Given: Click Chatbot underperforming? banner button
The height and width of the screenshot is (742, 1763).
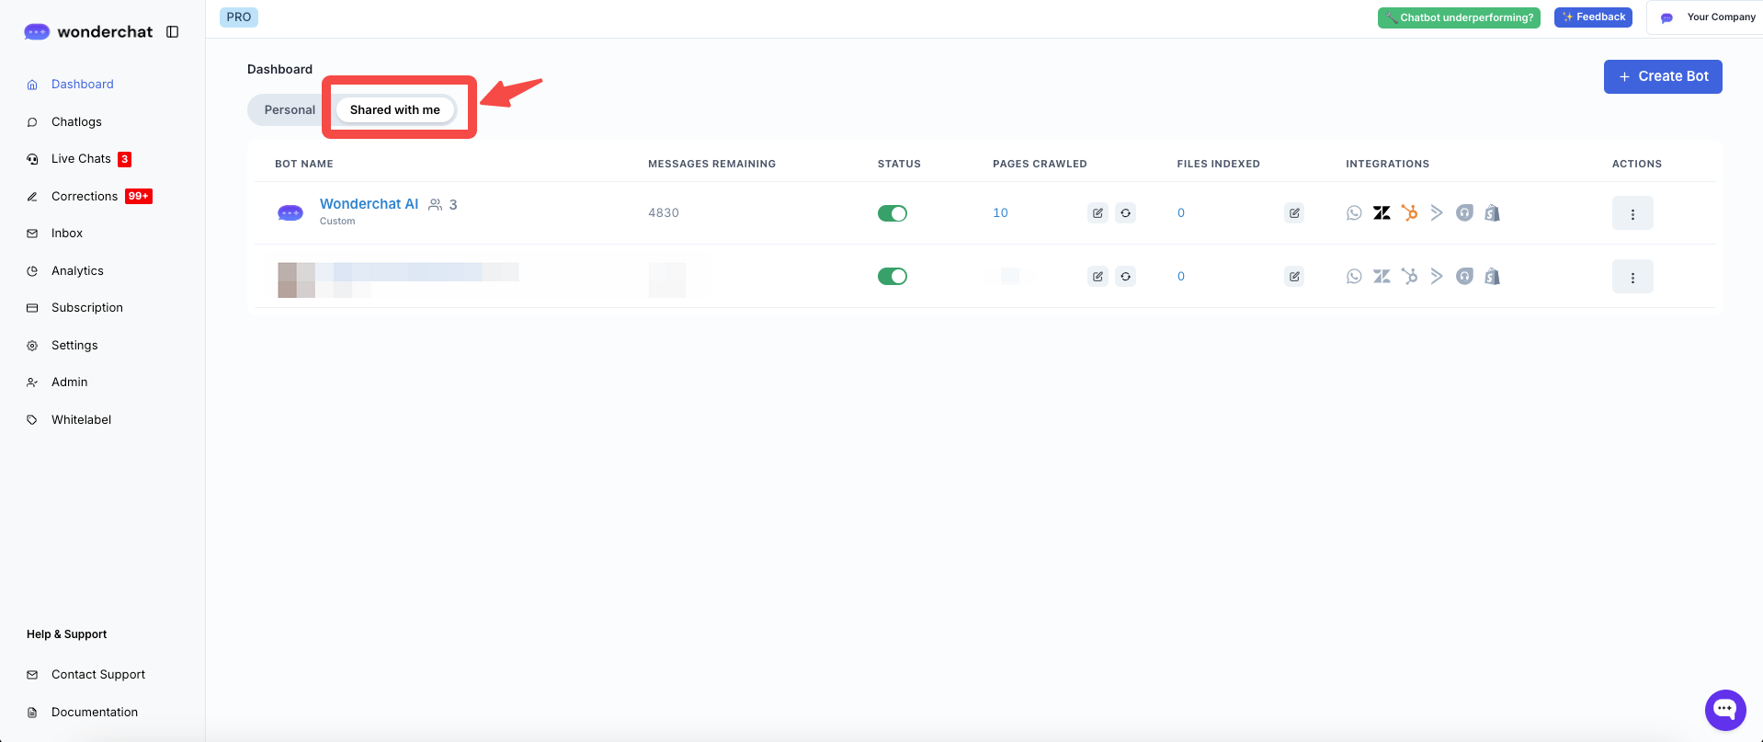Looking at the screenshot, I should 1458,17.
